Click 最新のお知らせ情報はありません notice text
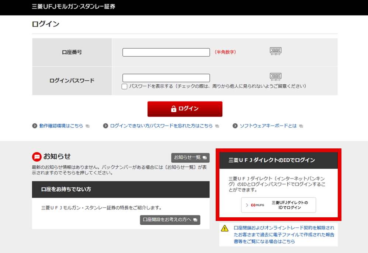368x253 pixels. tap(119, 170)
